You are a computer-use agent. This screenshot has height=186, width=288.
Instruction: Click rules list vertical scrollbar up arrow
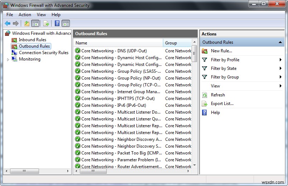pos(195,42)
